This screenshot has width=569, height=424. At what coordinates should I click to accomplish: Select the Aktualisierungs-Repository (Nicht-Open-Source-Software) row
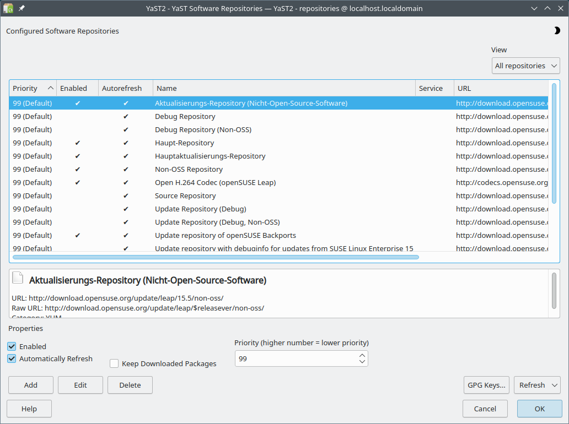pyautogui.click(x=278, y=103)
